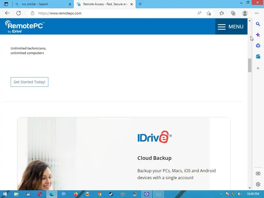
Task: Open the tab actions menu icon
Action: [6, 4]
